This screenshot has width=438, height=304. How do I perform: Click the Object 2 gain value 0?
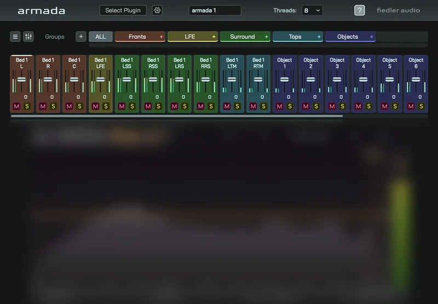(315, 97)
